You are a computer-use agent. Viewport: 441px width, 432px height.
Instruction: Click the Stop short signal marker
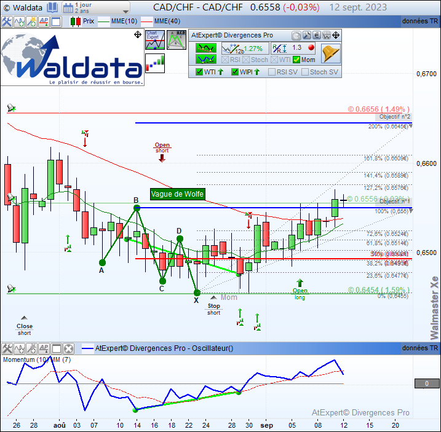[214, 305]
